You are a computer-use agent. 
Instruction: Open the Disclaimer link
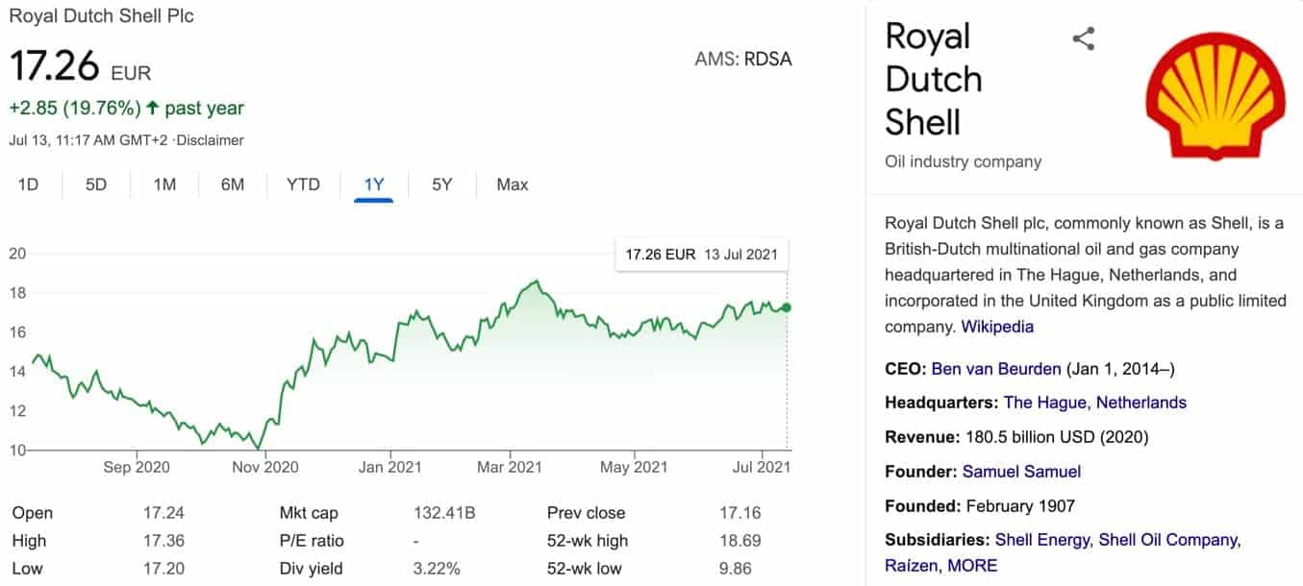point(211,140)
